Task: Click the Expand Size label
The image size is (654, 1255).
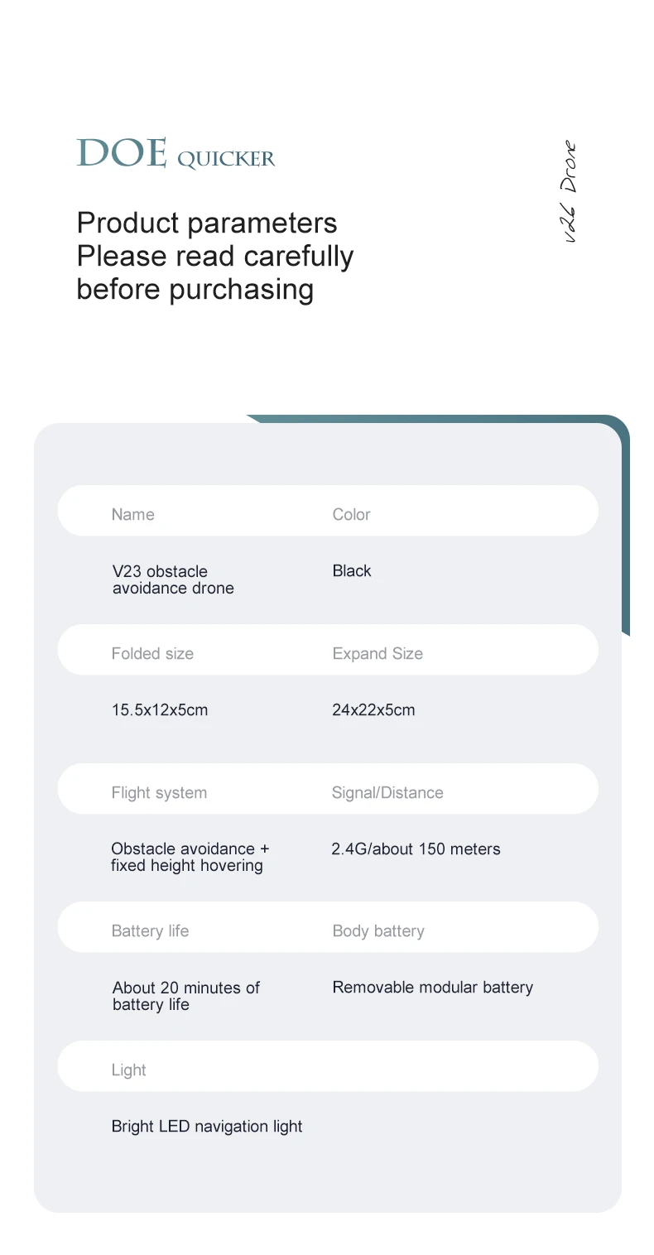Action: 377,653
